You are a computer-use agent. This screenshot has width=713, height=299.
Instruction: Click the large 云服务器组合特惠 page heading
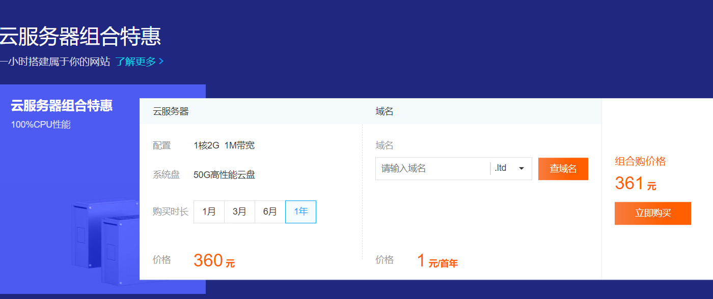click(80, 37)
